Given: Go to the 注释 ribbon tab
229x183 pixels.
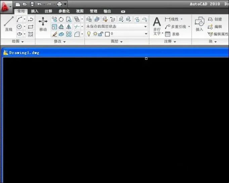Looking at the screenshot, I should click(x=48, y=11).
